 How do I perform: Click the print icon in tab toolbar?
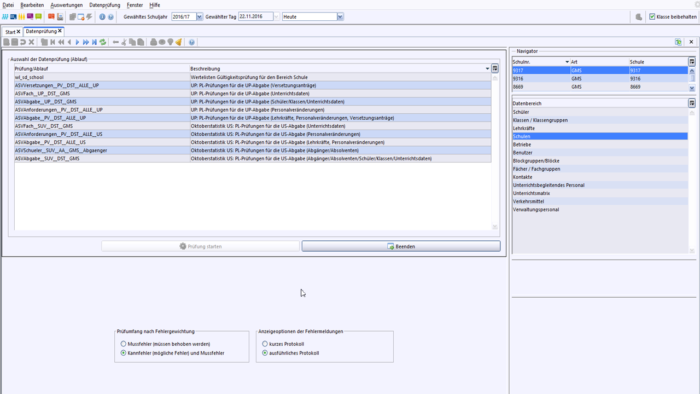153,42
